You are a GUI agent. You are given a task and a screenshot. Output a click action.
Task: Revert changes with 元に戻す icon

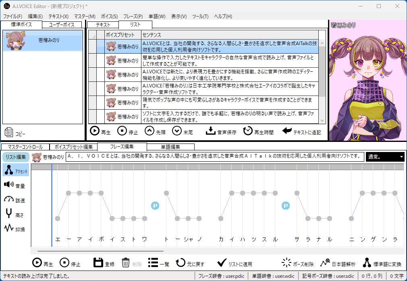pos(181,262)
